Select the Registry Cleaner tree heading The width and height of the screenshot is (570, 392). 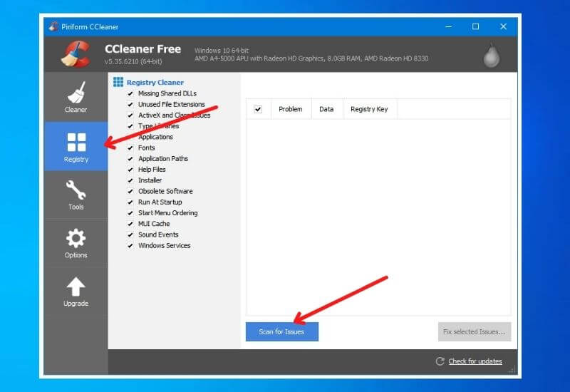tap(155, 83)
